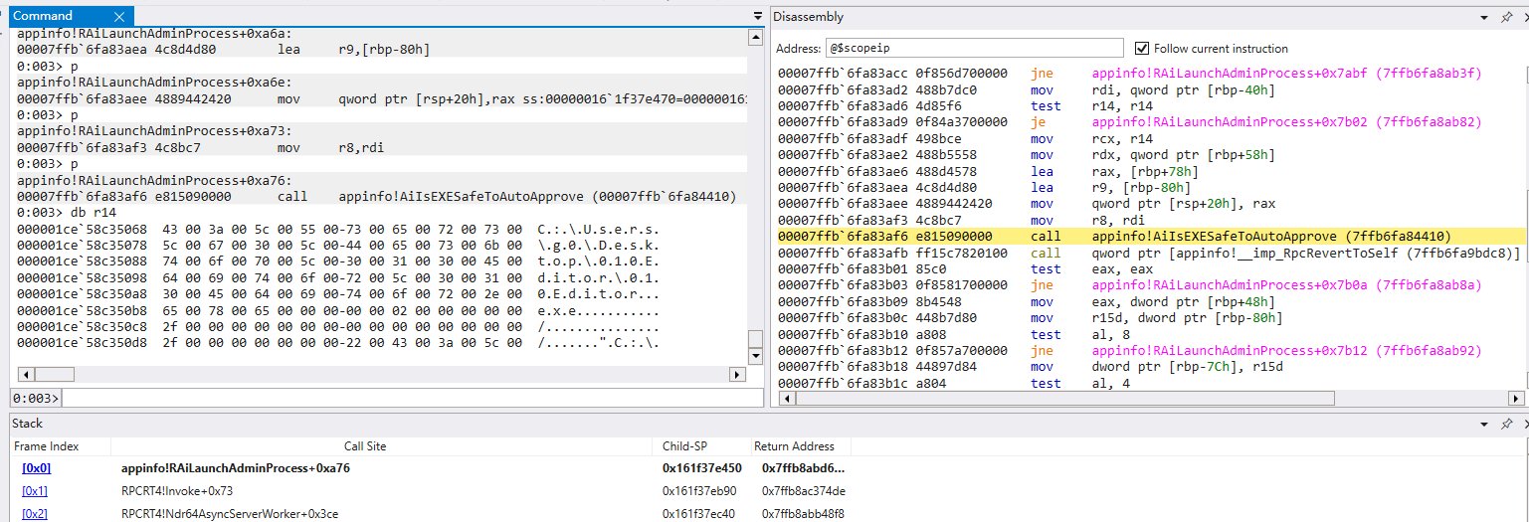
Task: Open stack frame [0x1] link
Action: tap(35, 491)
